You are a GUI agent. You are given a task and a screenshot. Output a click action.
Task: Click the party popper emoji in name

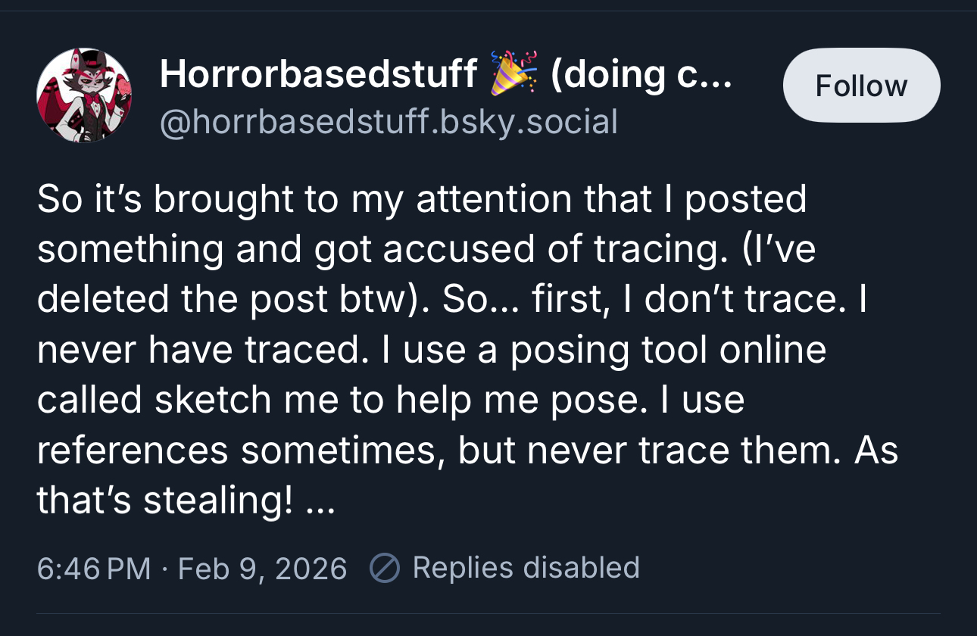[513, 73]
